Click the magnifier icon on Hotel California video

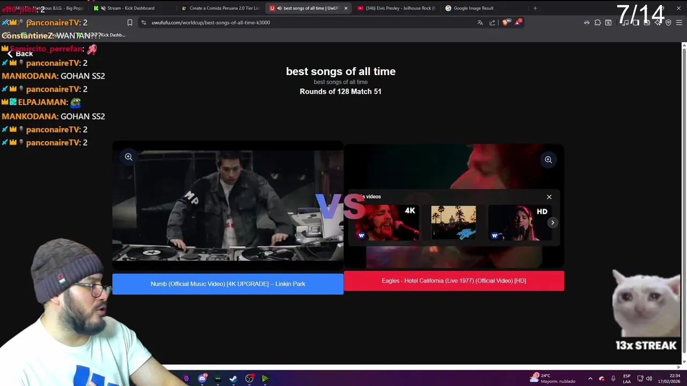click(x=548, y=160)
